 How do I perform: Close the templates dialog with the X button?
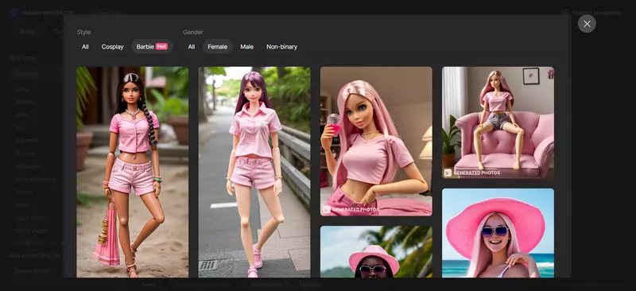[587, 24]
